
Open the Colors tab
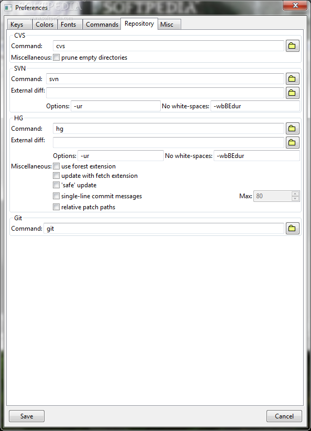[x=45, y=25]
